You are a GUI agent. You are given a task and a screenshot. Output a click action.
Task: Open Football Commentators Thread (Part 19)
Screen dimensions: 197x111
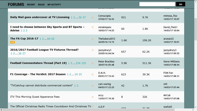coord(38,63)
